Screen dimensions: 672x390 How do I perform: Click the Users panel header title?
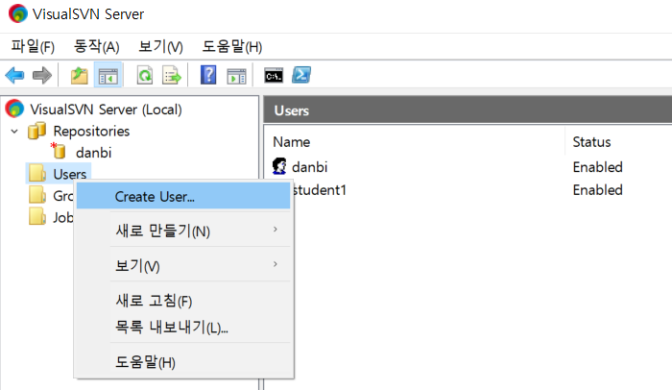point(292,110)
